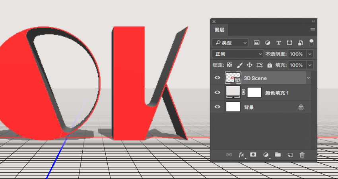The height and width of the screenshot is (179, 338).
Task: Open the 正常 blend mode dropdown
Action: pos(237,54)
